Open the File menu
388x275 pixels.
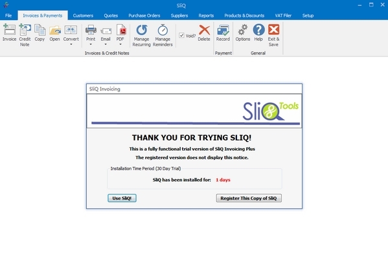coord(8,16)
